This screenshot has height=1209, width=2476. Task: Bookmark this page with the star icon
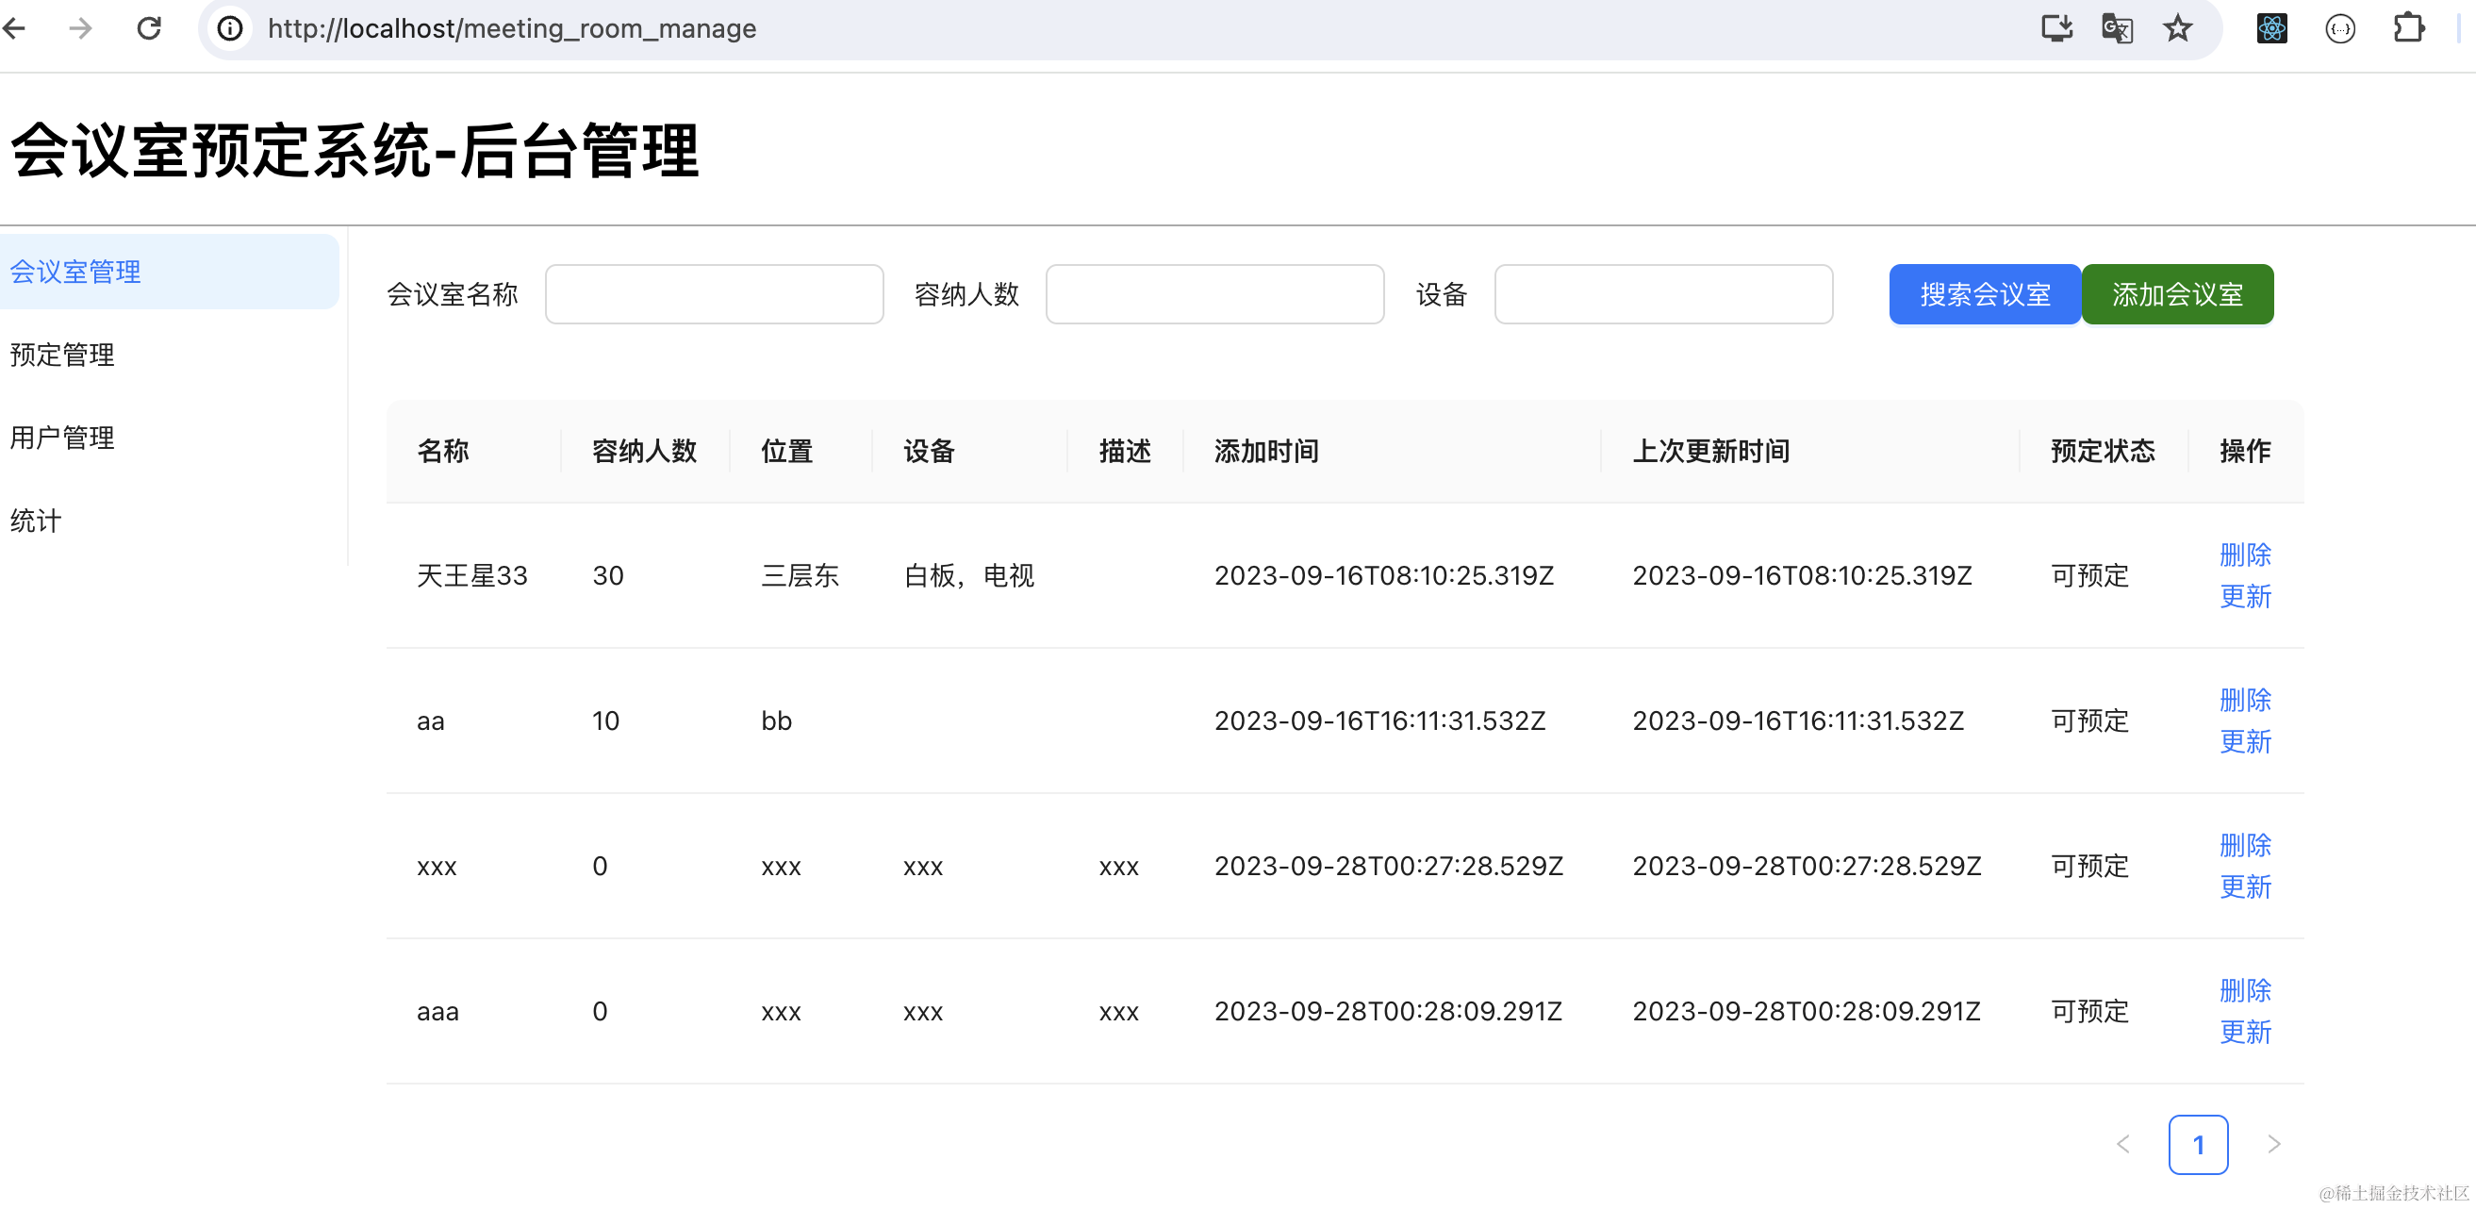click(x=2177, y=28)
